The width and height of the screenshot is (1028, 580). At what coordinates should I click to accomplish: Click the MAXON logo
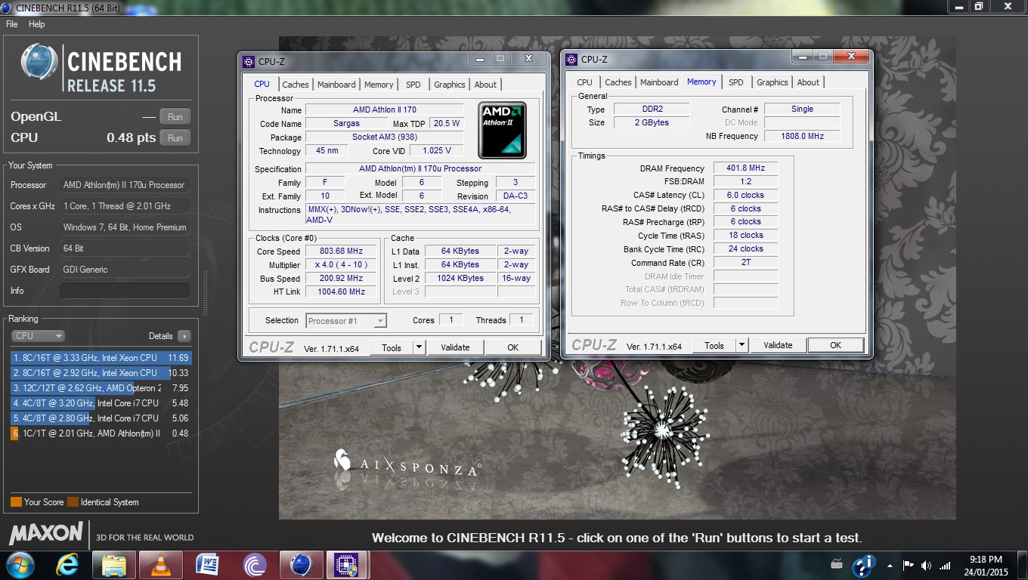coord(45,533)
